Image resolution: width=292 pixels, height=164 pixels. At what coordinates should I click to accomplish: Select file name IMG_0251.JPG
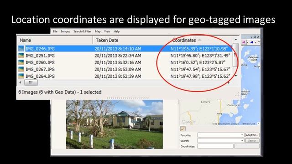point(40,56)
